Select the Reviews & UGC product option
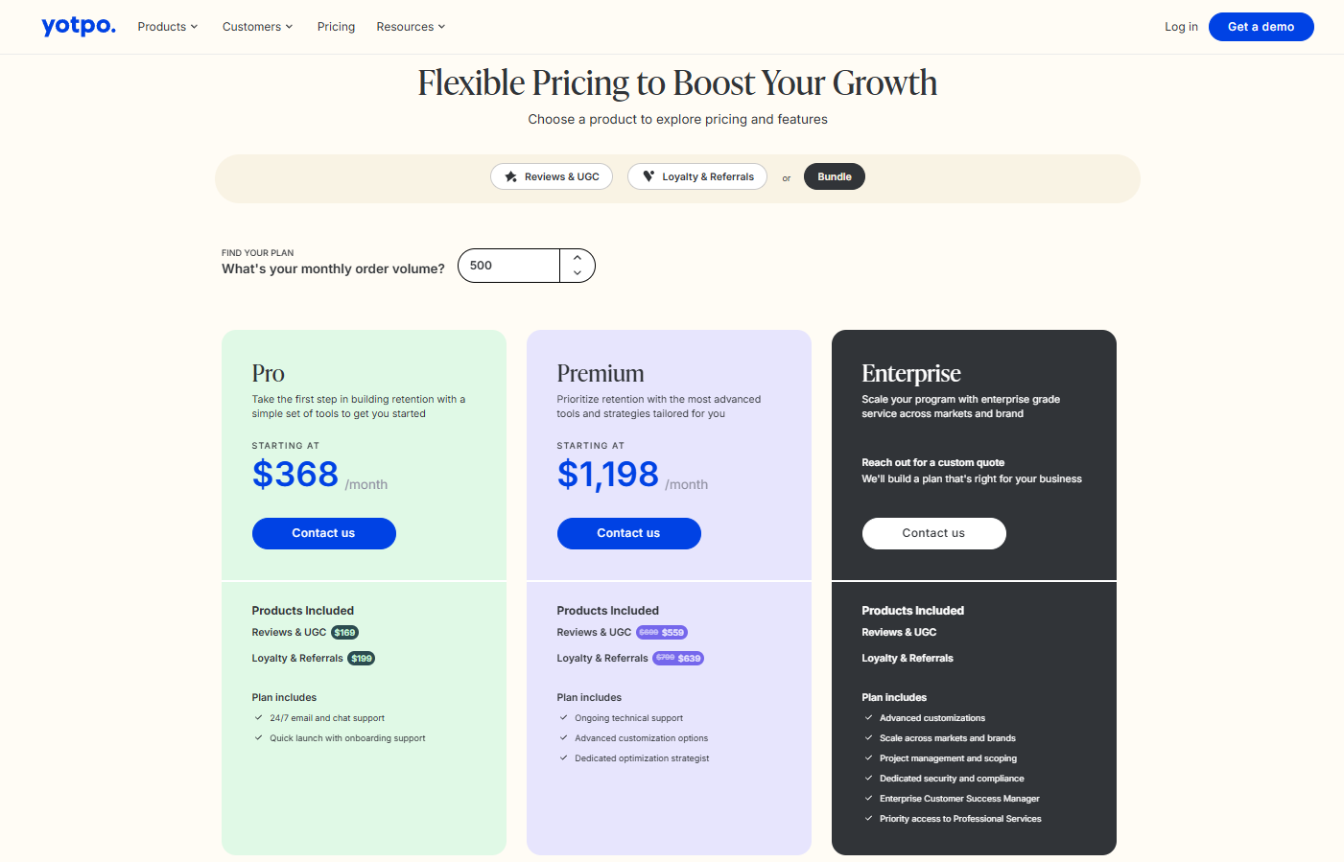This screenshot has width=1344, height=862. coord(551,176)
